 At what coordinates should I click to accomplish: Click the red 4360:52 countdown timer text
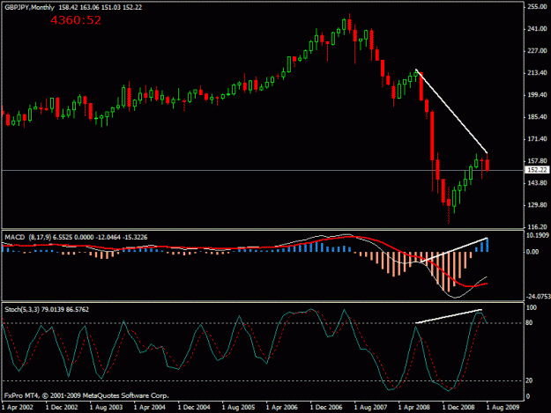(76, 20)
